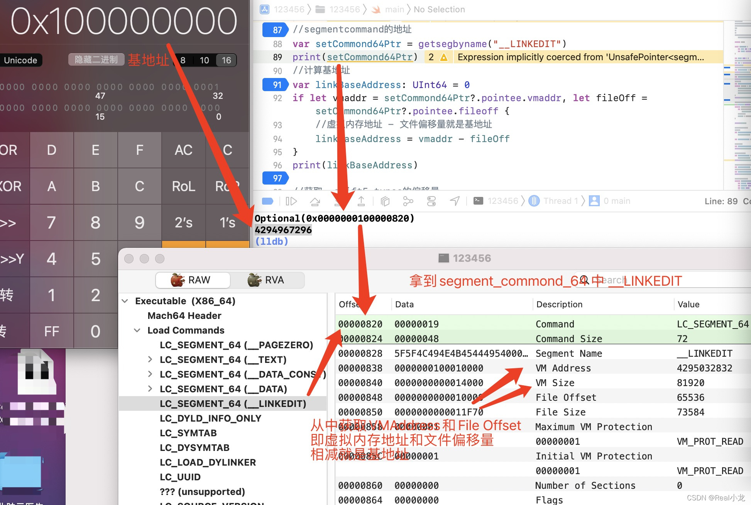The width and height of the screenshot is (751, 505).
Task: Expand LC_SEGMENT_64 (__TEXT) node
Action: [150, 360]
